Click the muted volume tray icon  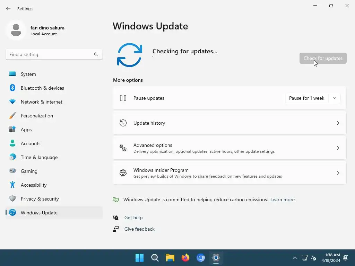coord(313,258)
